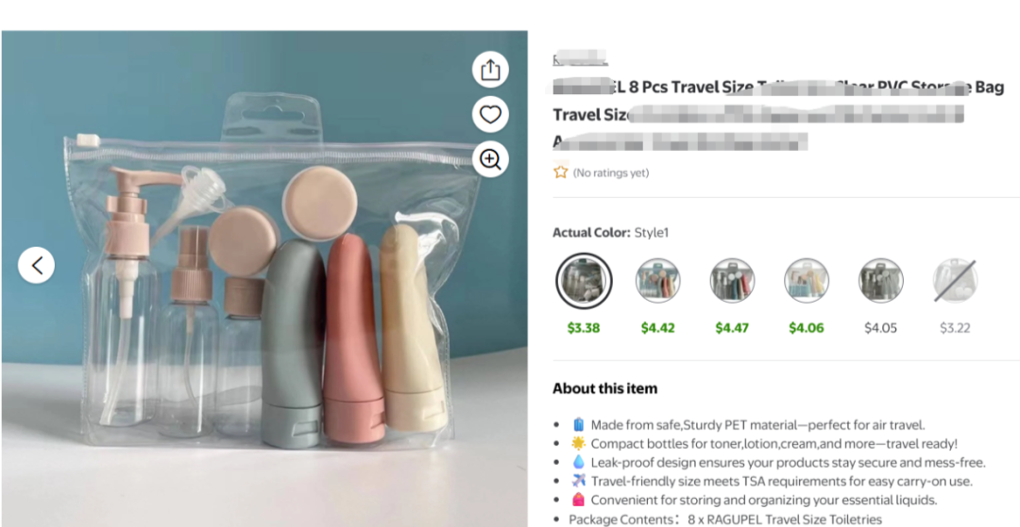Go to the previous product image
The image size is (1020, 527).
tap(37, 266)
